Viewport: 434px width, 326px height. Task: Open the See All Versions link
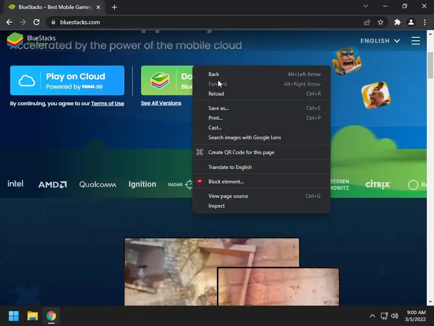(161, 103)
